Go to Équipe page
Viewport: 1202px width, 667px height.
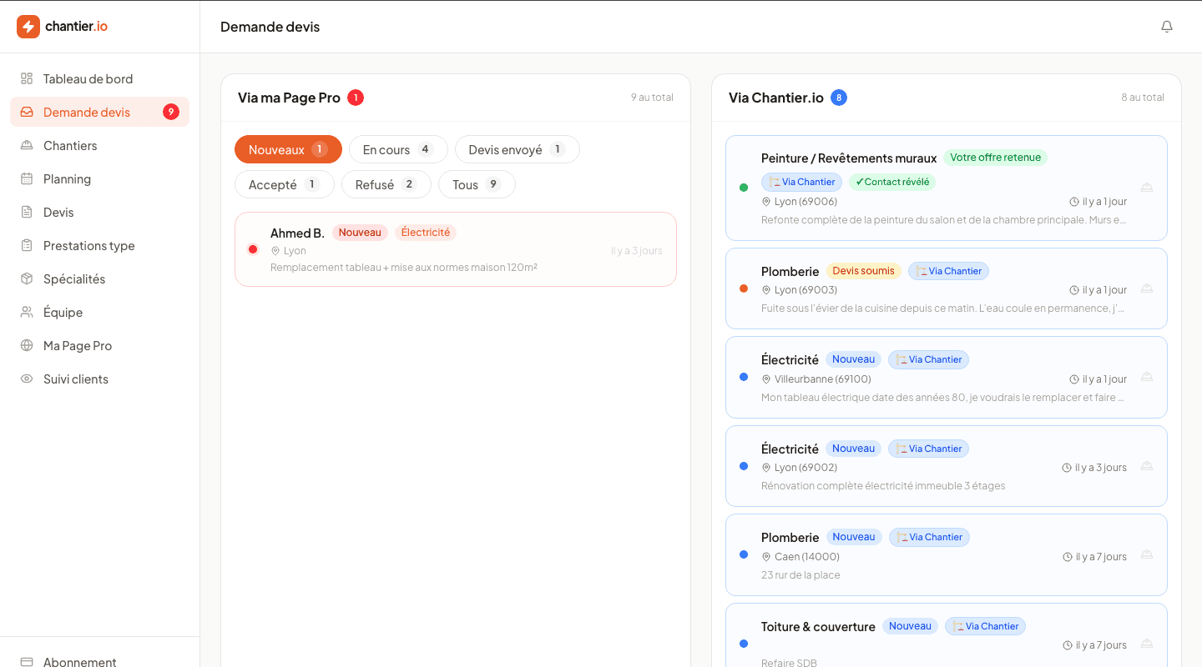pyautogui.click(x=100, y=312)
